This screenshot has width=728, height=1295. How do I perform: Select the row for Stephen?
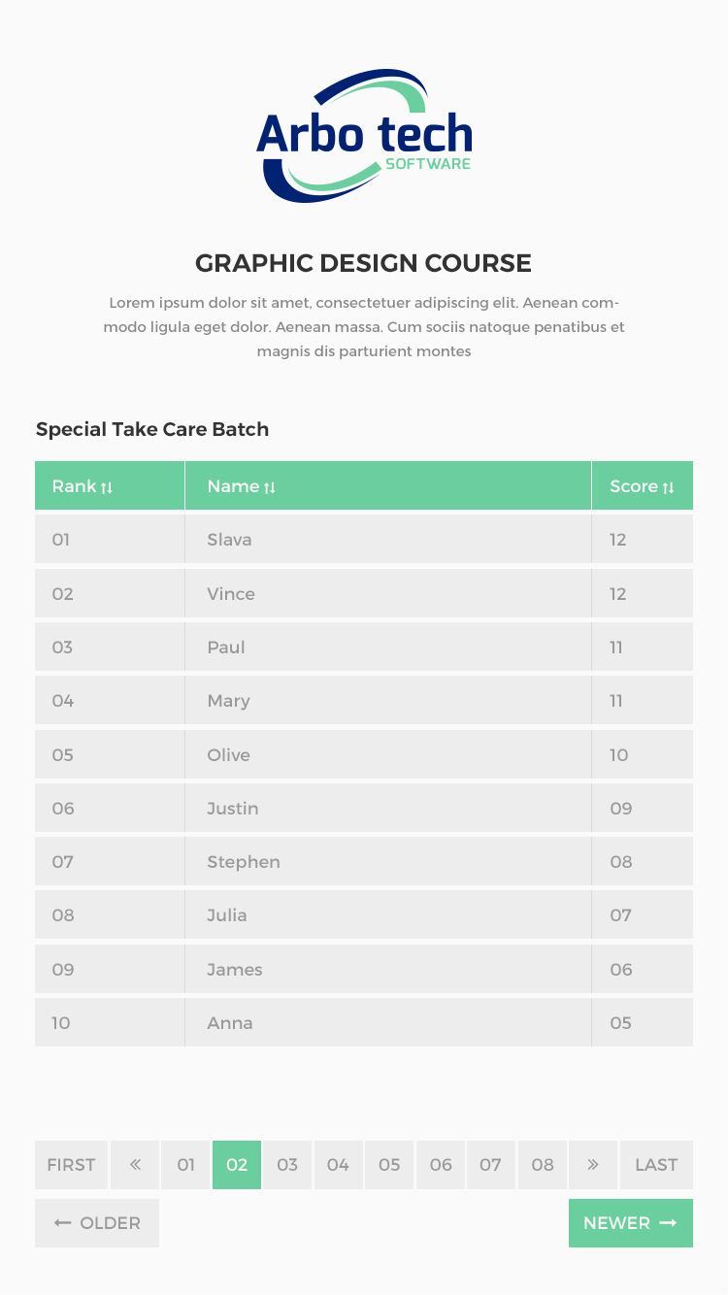coord(364,862)
